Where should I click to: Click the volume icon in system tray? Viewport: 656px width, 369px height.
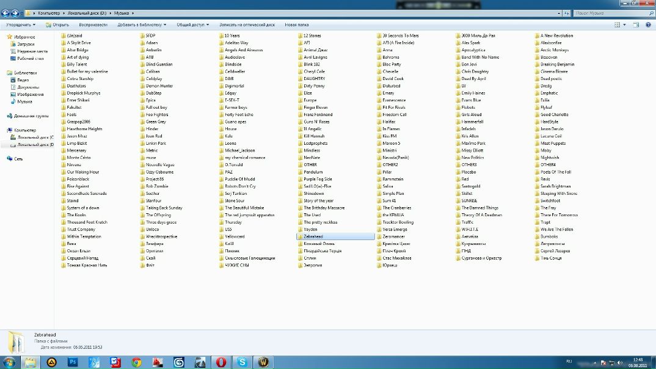pyautogui.click(x=619, y=363)
